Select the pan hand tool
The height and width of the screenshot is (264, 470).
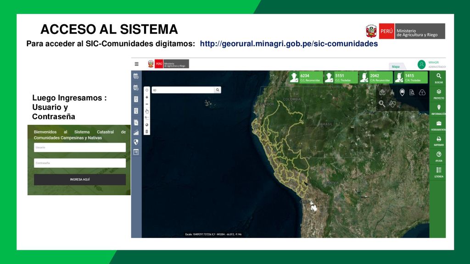[x=147, y=111]
